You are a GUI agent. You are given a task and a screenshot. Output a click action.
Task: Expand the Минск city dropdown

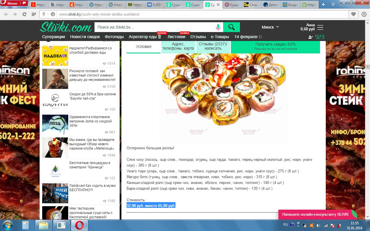tap(270, 27)
